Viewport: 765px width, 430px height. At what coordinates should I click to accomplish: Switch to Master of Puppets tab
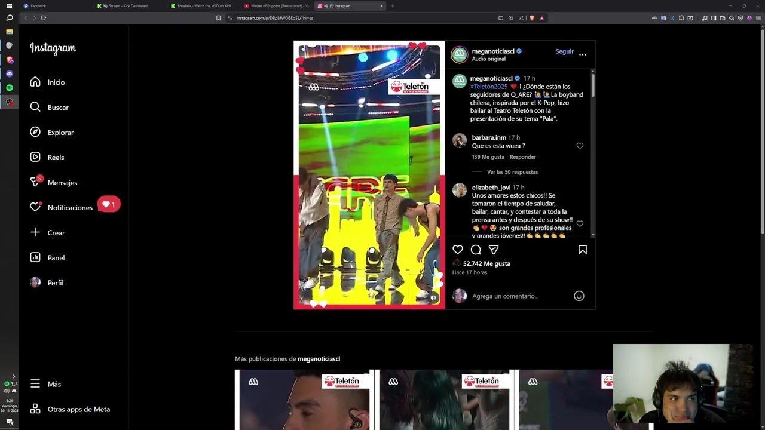pos(277,6)
